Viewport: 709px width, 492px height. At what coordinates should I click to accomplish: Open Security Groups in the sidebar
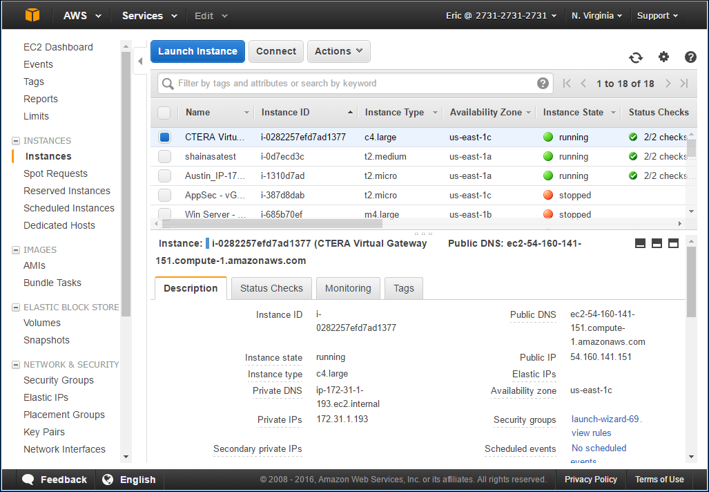tap(58, 380)
